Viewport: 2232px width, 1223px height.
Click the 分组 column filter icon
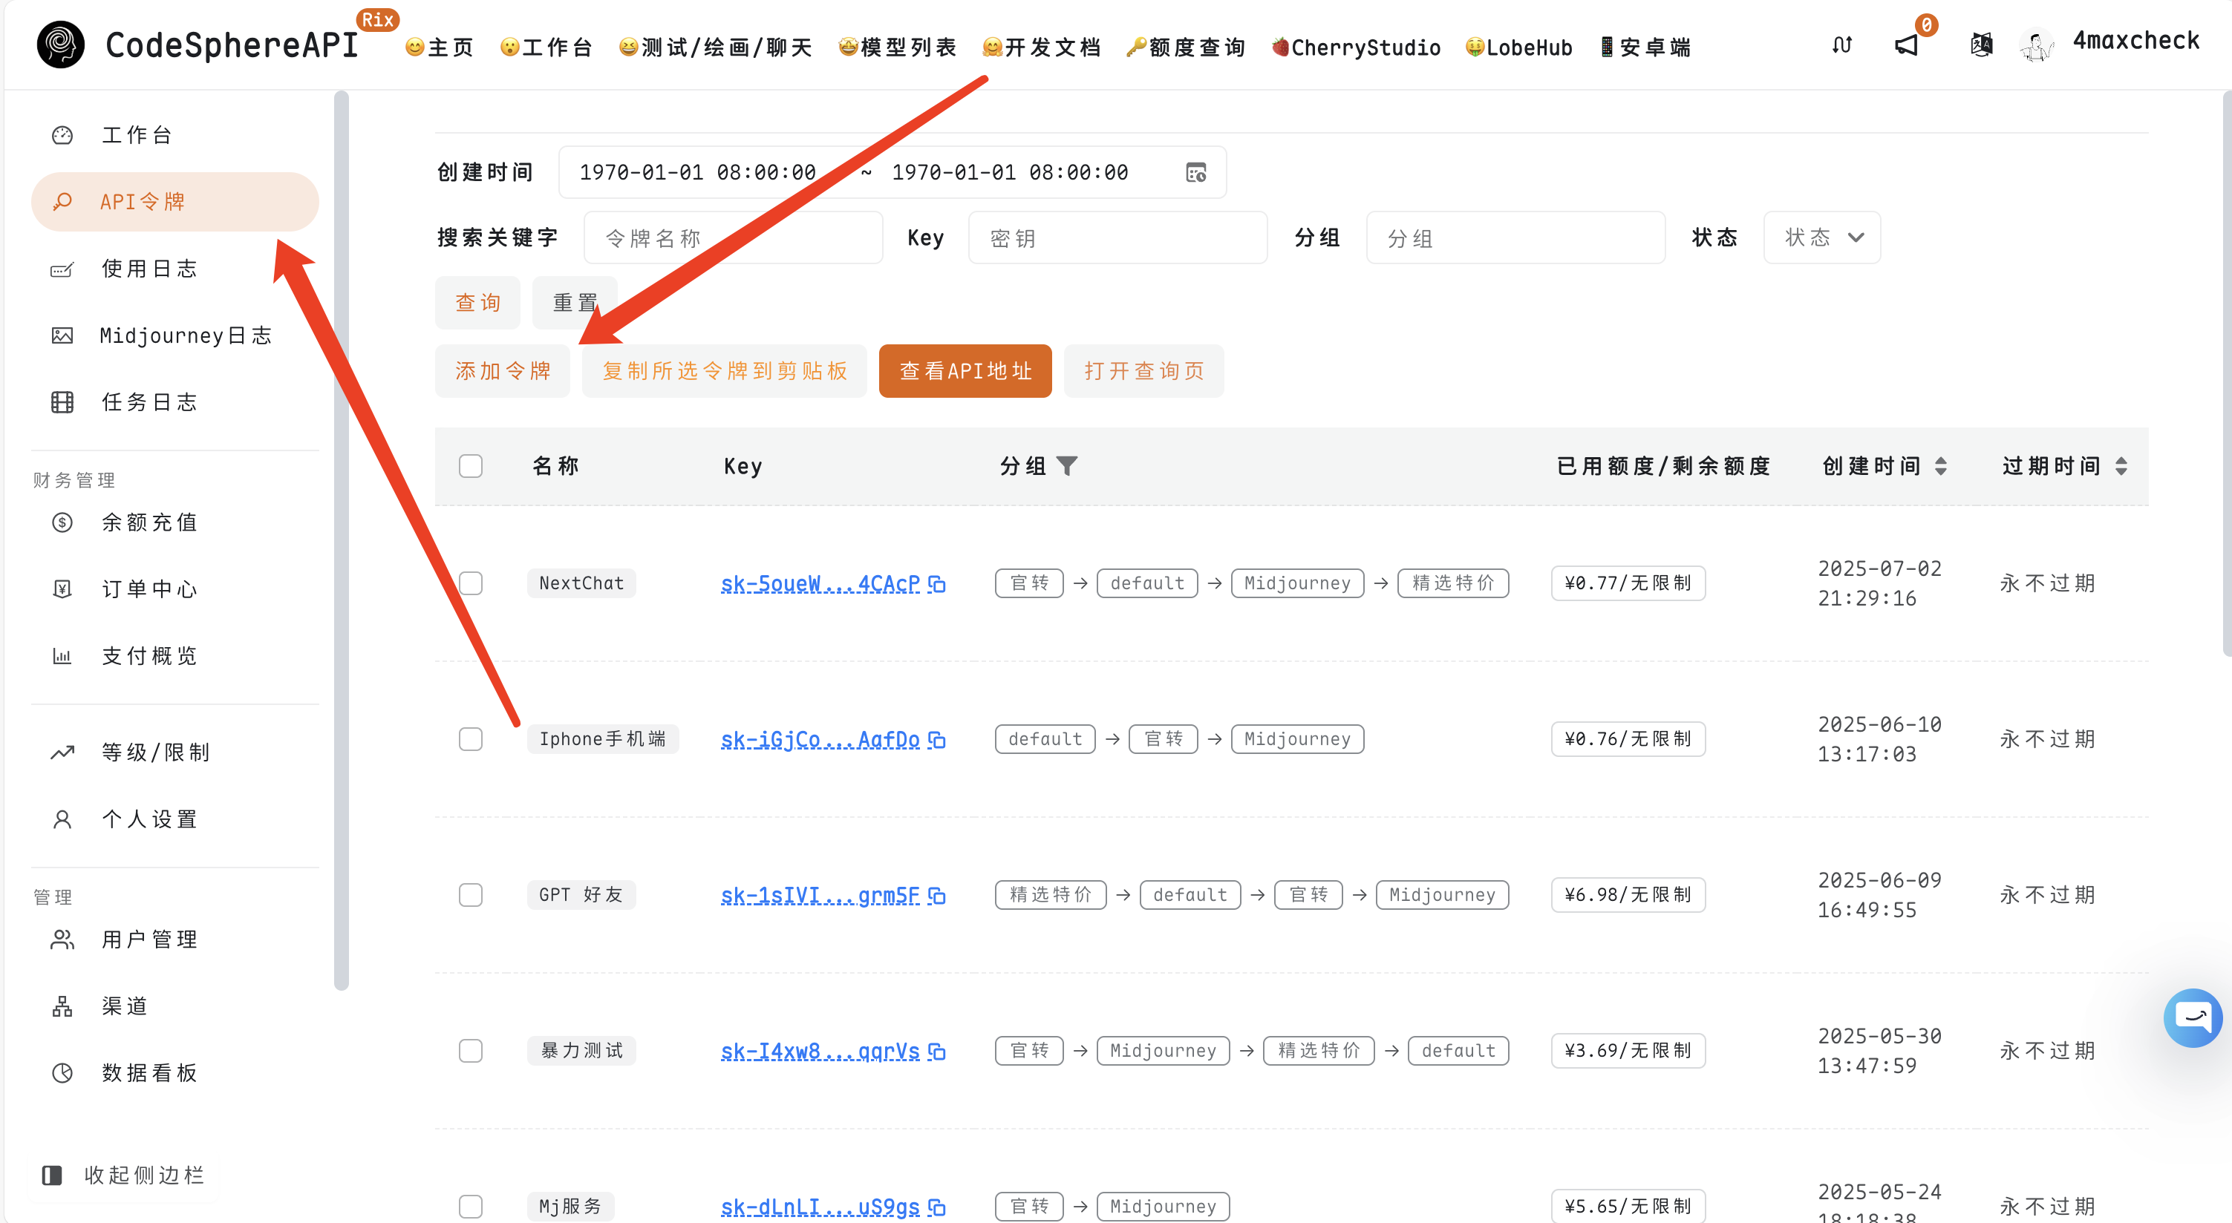(1068, 466)
